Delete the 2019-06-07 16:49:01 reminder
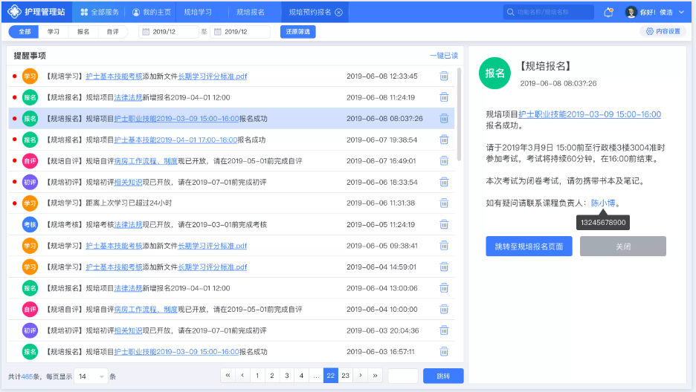Image resolution: width=696 pixels, height=392 pixels. coord(444,161)
